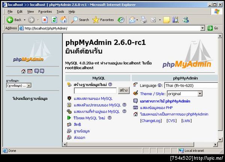The image size is (225, 162).
Task: Open the Language selection dropdown
Action: click(191, 85)
